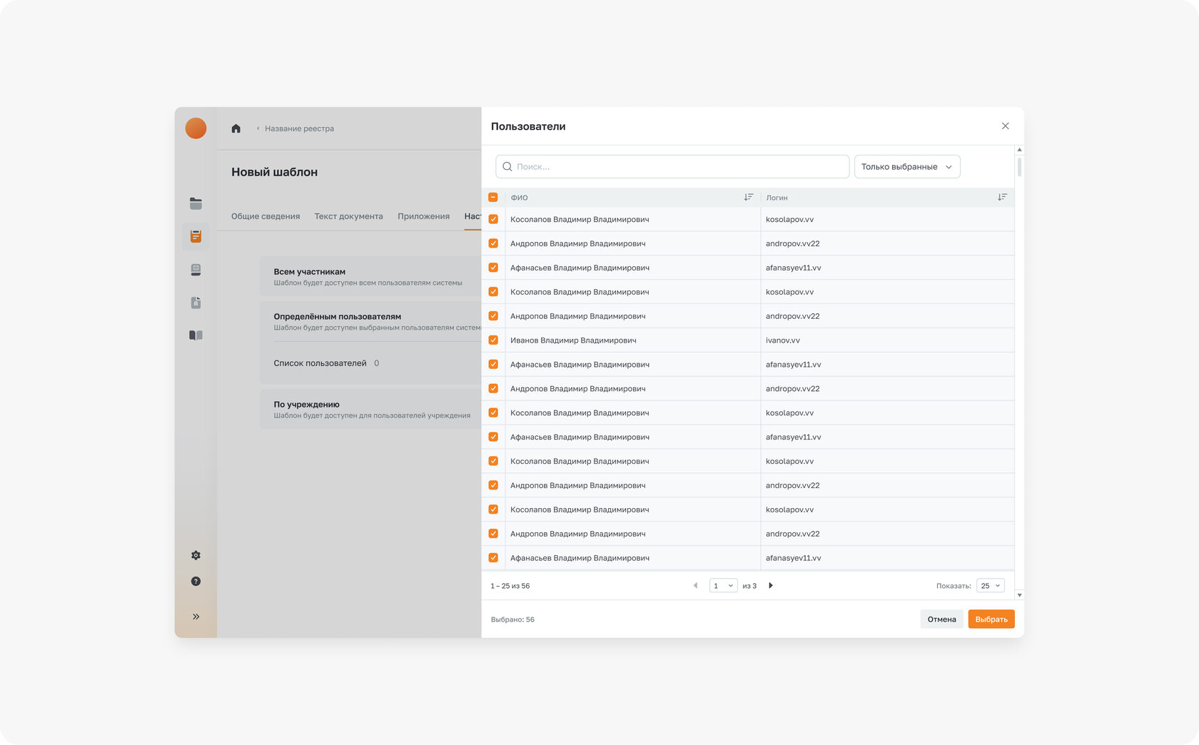Click the Отмена button
The width and height of the screenshot is (1199, 745).
[x=941, y=619]
